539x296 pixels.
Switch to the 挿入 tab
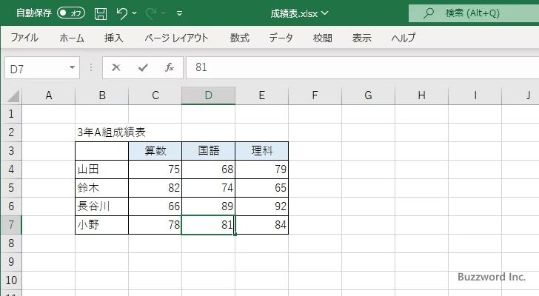[x=114, y=38]
